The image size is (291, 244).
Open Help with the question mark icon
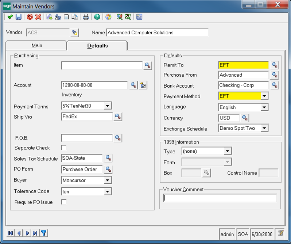97,17
